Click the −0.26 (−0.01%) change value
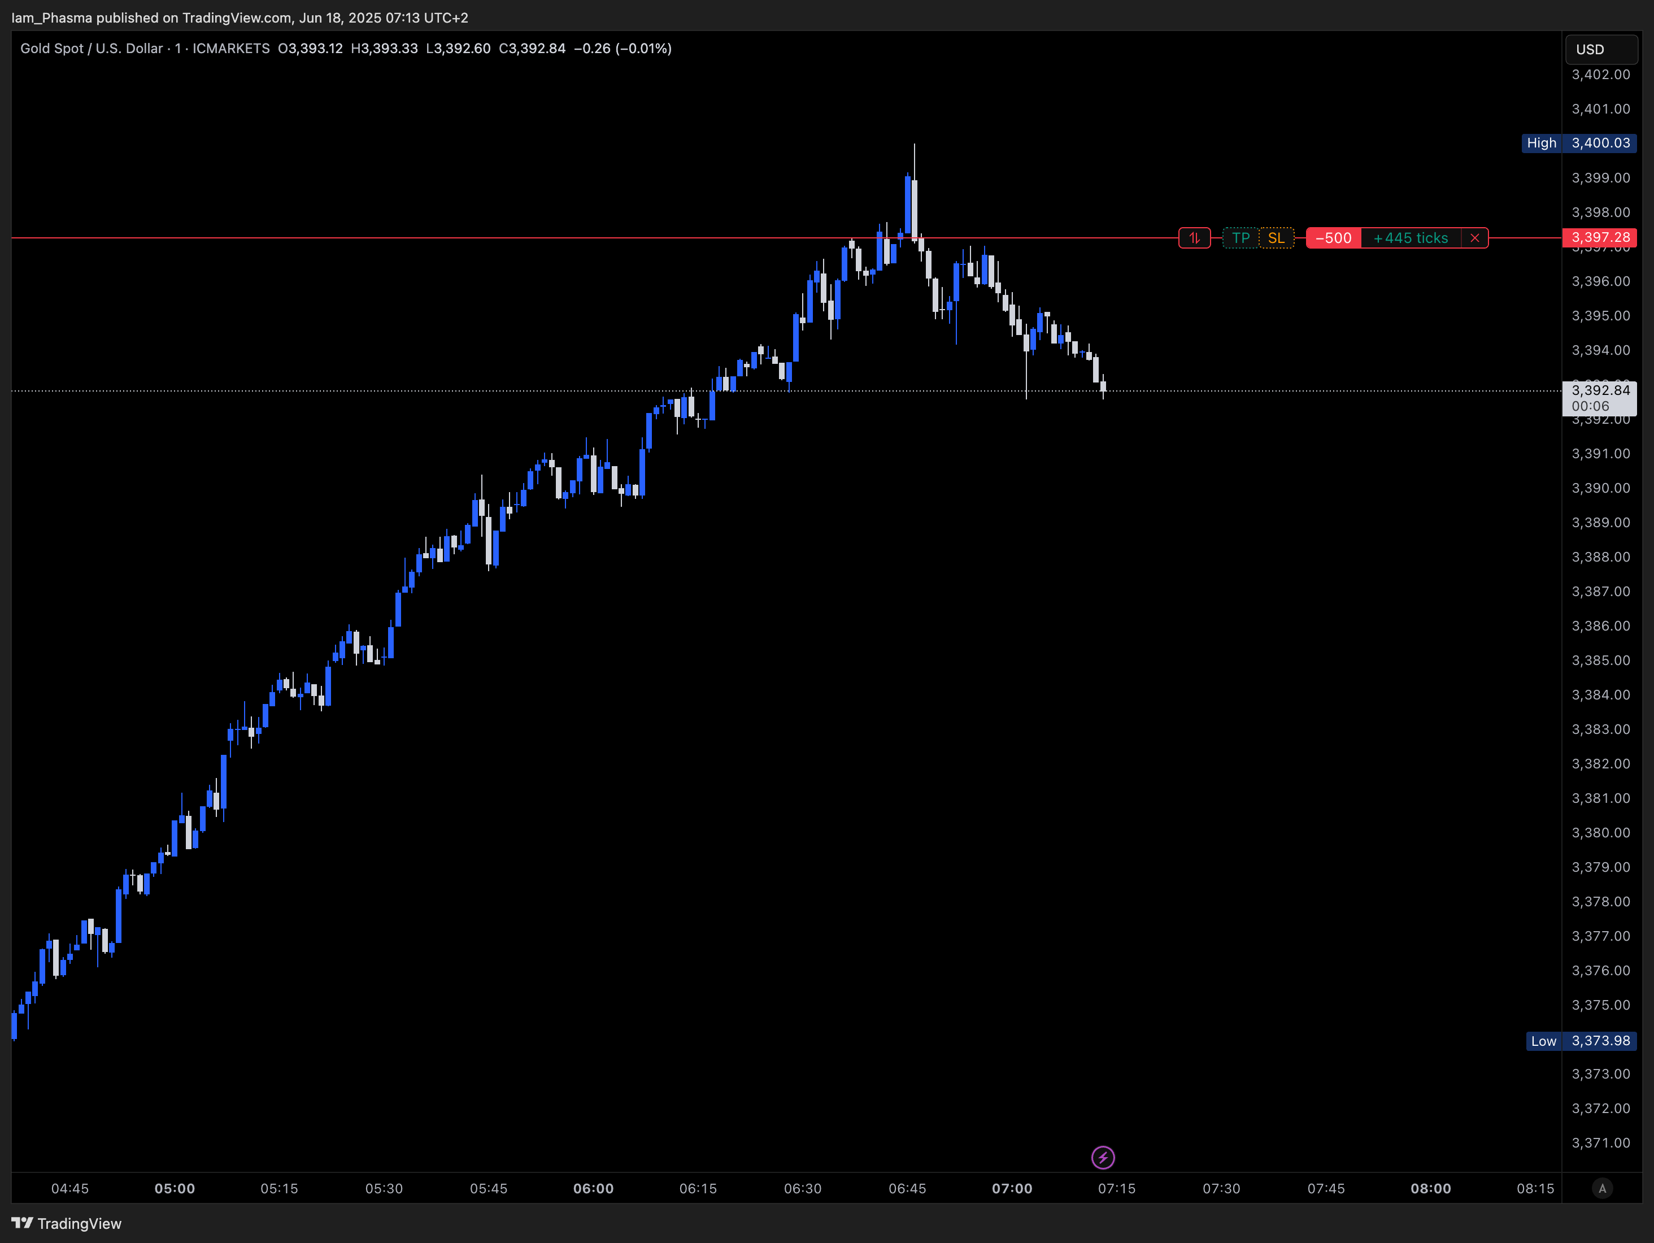Screen dimensions: 1654x1243 pos(623,49)
